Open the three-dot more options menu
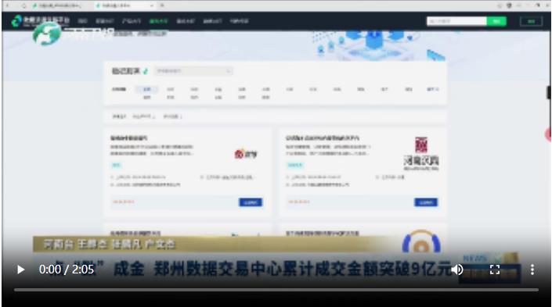This screenshot has height=307, width=552. tap(532, 270)
